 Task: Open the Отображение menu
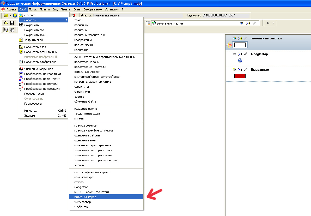coord(93,9)
